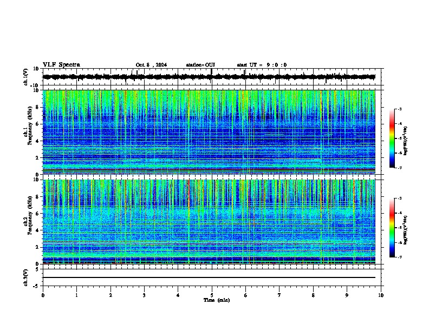Viewport: 429px width, 331px height.
Task: Click the "VLF Spectra" plot title
Action: 61,65
